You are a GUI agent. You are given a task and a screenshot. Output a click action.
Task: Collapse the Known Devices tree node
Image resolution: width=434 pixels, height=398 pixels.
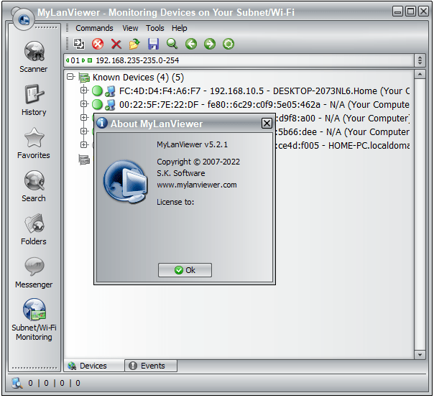(70, 77)
